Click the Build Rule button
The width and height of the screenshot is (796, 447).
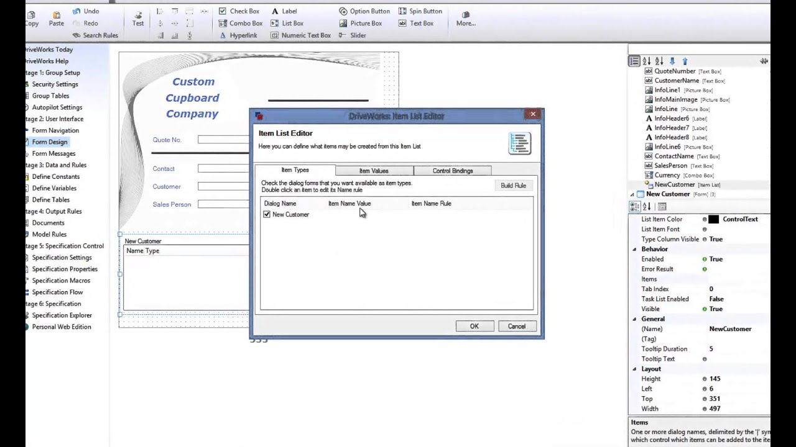[513, 186]
